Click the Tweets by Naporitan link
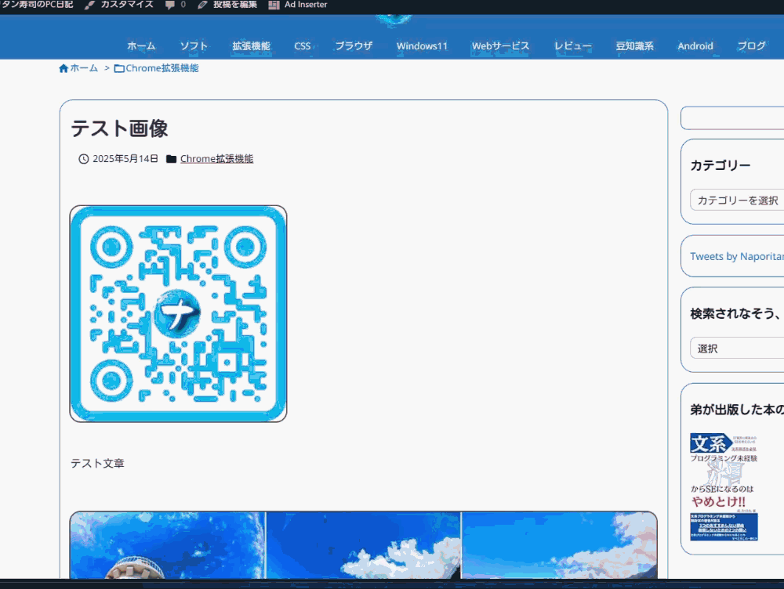This screenshot has height=589, width=784. coord(737,256)
